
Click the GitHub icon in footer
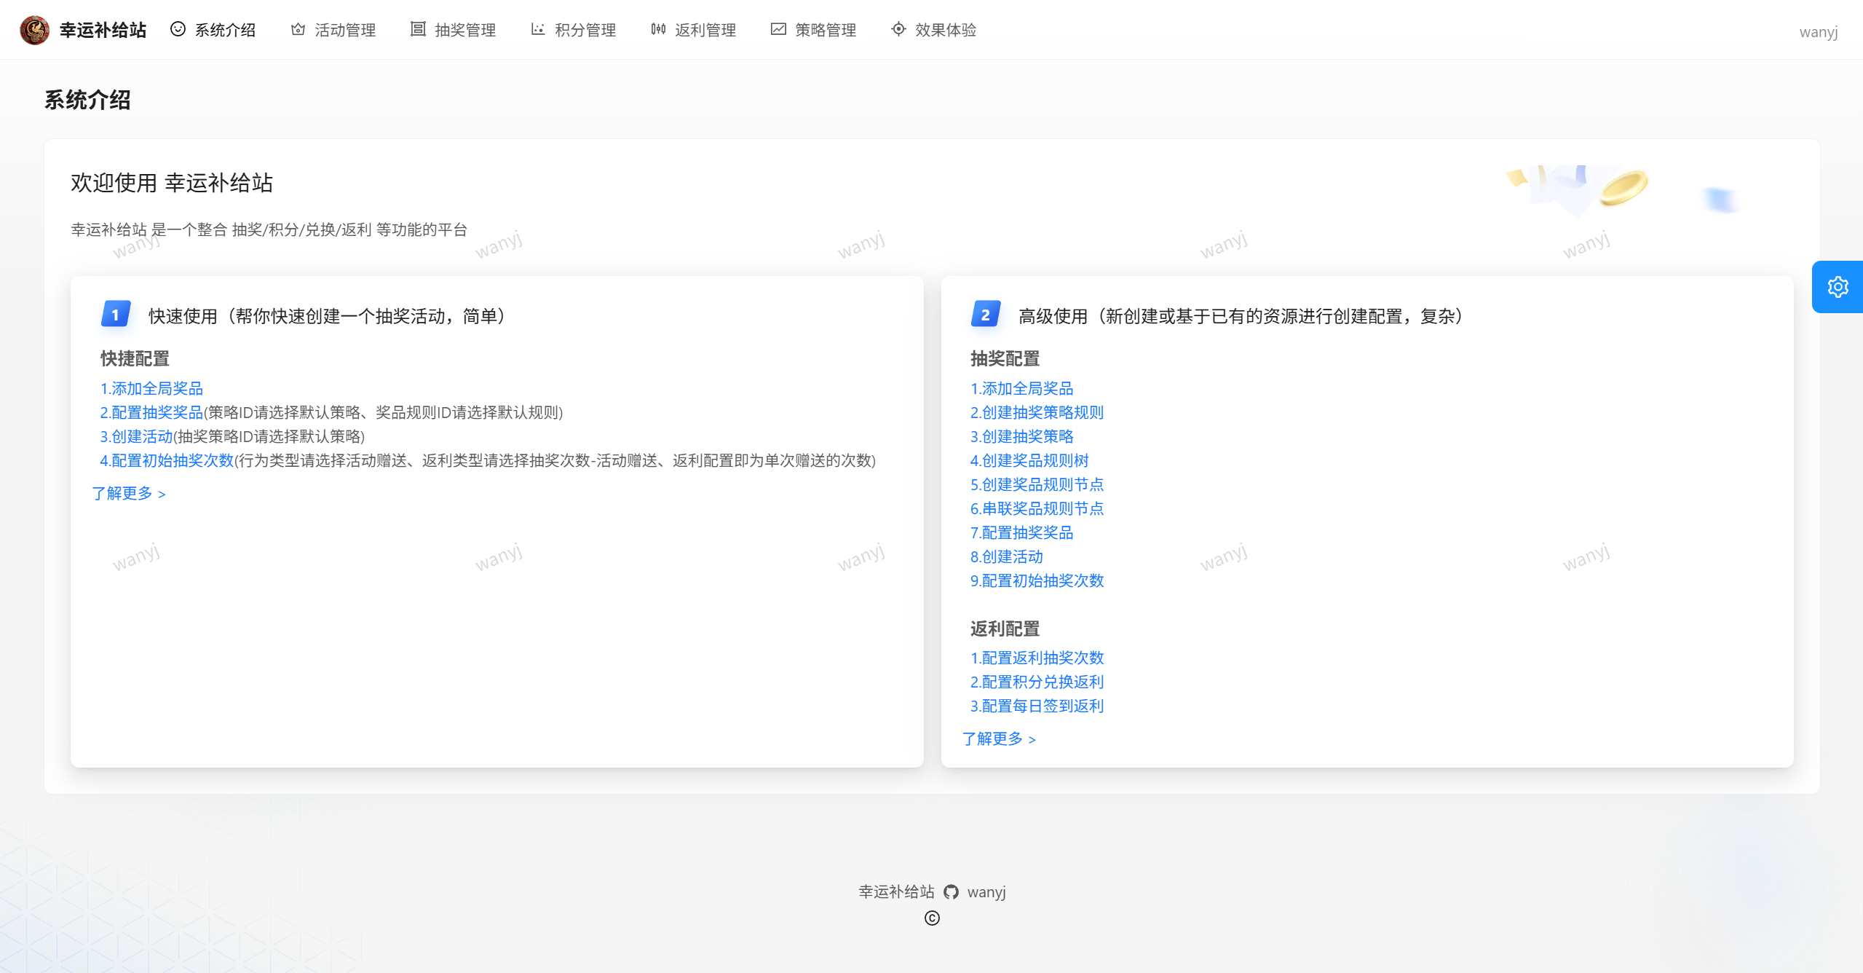tap(951, 892)
